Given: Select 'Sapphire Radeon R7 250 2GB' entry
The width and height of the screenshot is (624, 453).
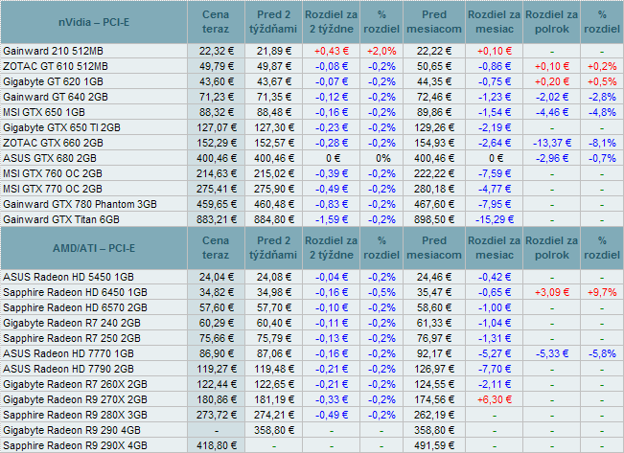Looking at the screenshot, I should pos(72,338).
